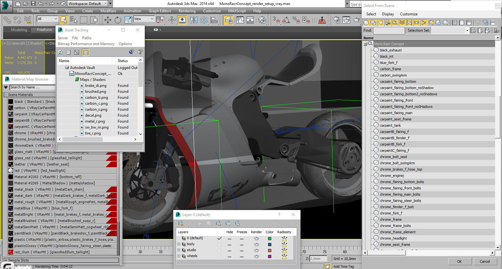Sort by the Name column header in Select From Scene

pyautogui.click(x=429, y=38)
